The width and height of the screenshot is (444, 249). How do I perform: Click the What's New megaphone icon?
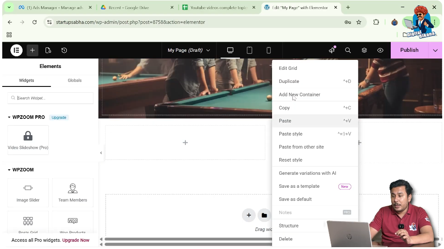point(332,50)
